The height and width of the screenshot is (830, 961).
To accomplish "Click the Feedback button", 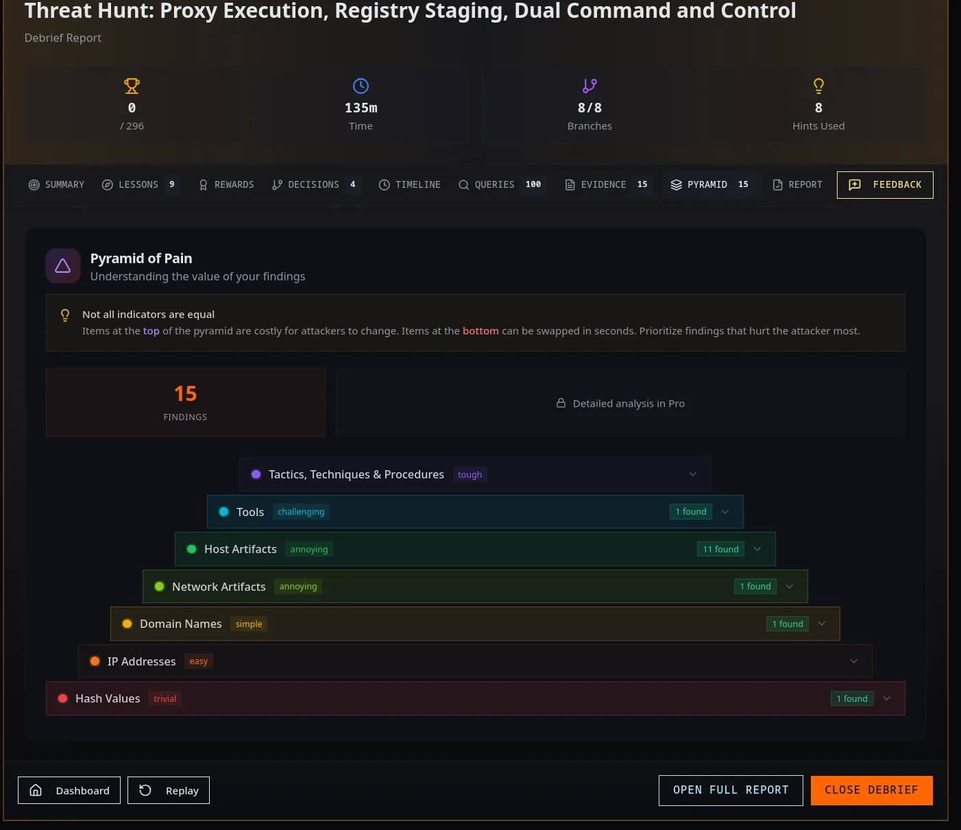I will pyautogui.click(x=885, y=185).
